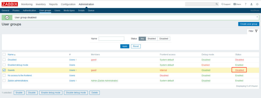Screen dimensions: 261x98
Task: Click the Zabbix logo
Action: click(x=10, y=4)
